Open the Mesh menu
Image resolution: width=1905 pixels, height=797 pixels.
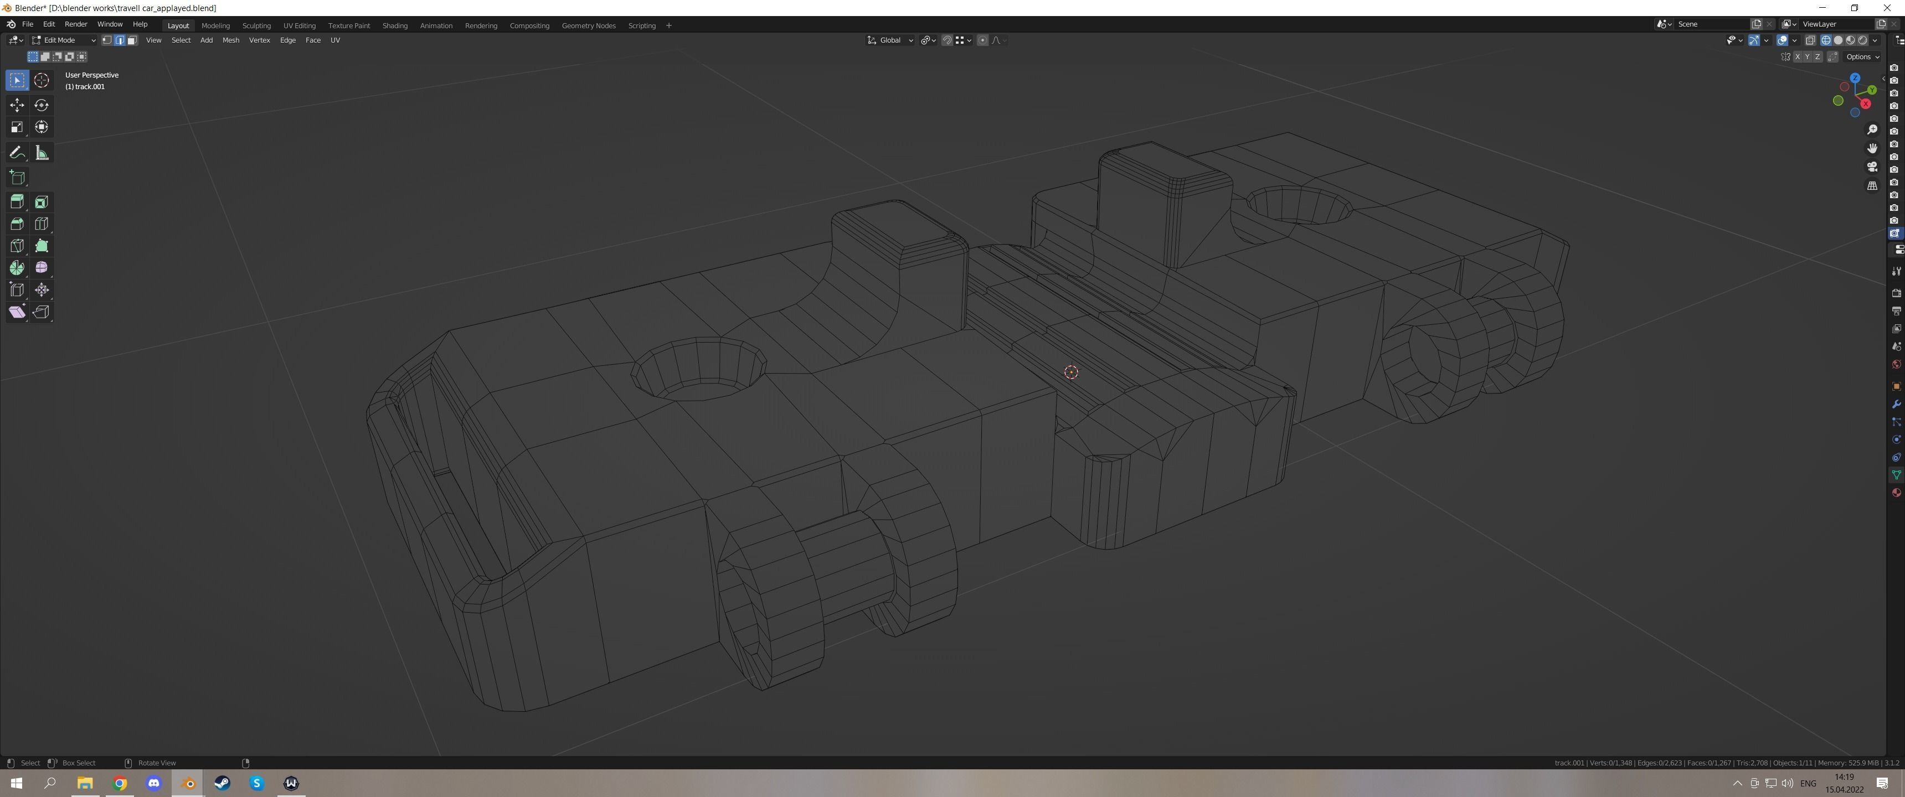click(x=231, y=40)
